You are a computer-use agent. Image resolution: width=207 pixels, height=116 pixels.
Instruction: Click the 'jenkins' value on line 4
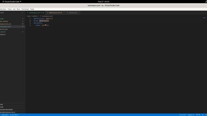(45, 25)
